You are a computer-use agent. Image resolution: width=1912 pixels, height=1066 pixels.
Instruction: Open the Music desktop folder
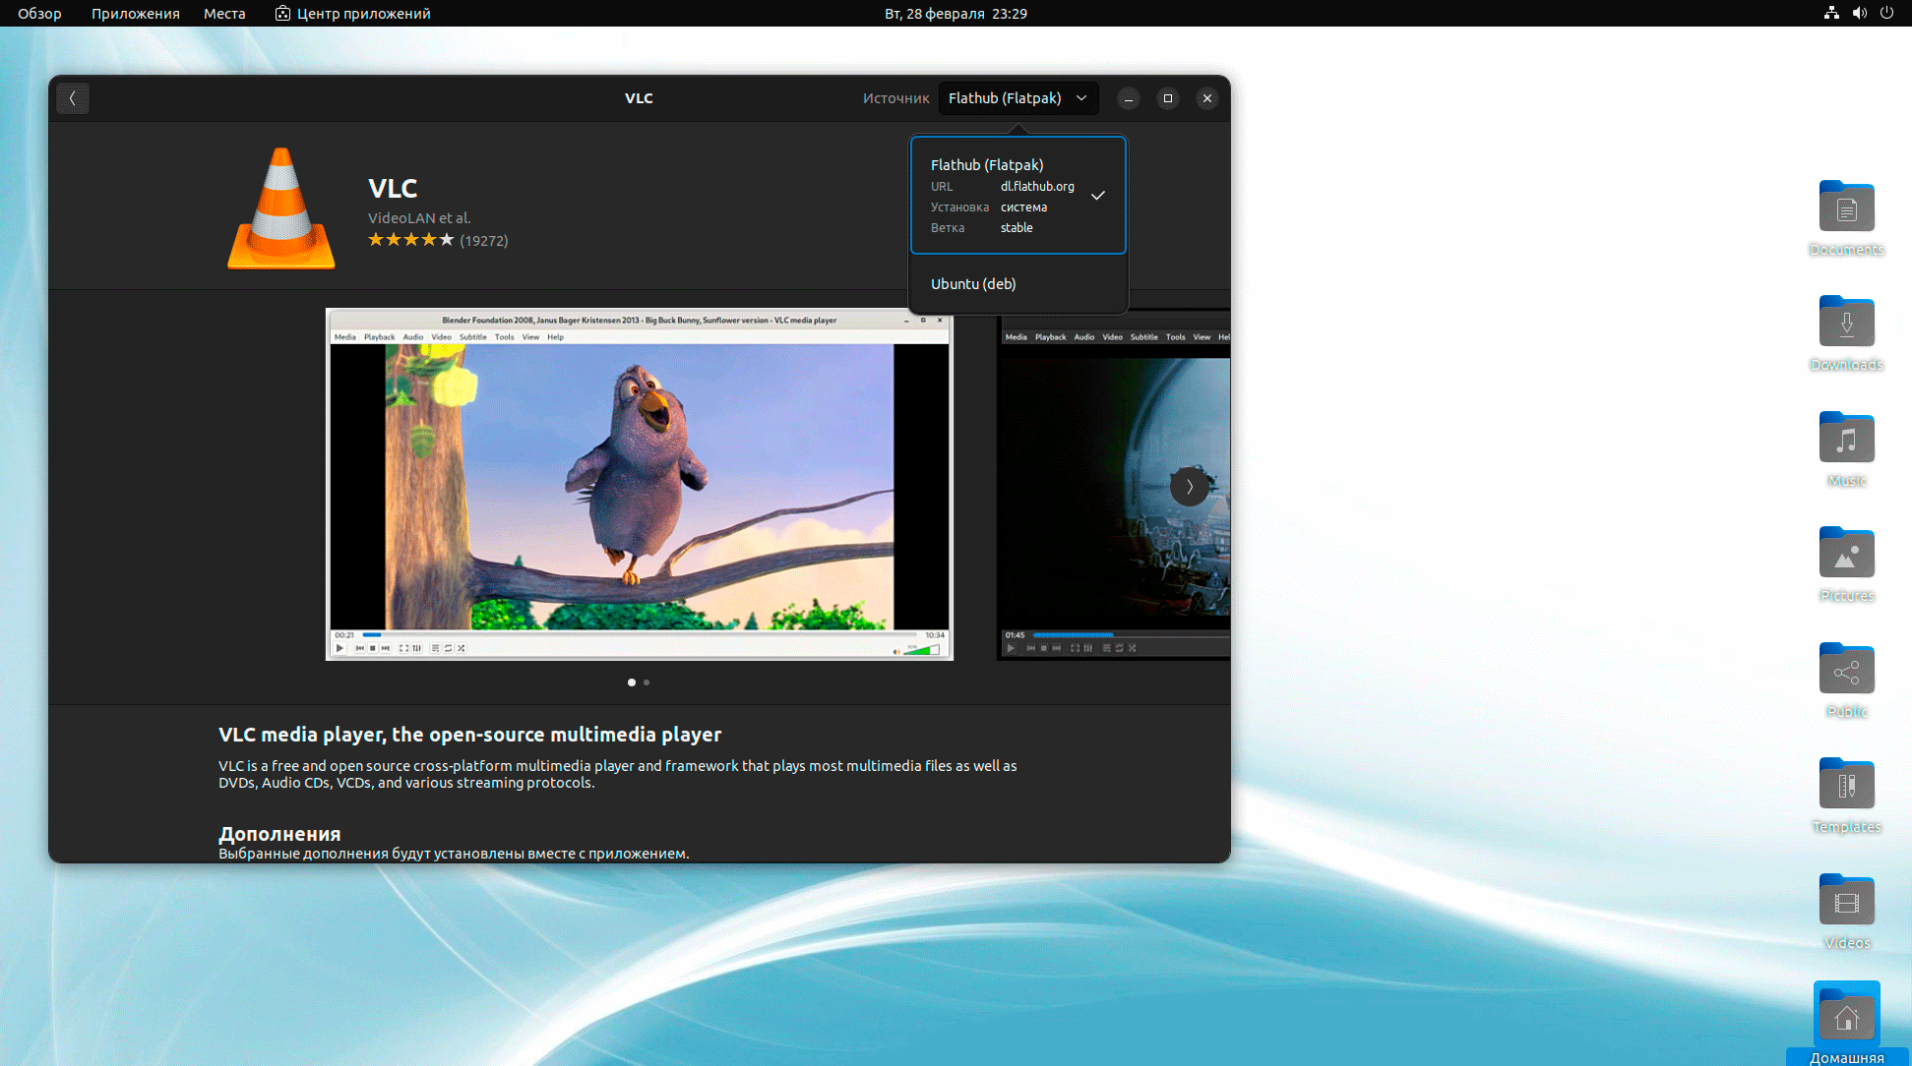point(1846,440)
